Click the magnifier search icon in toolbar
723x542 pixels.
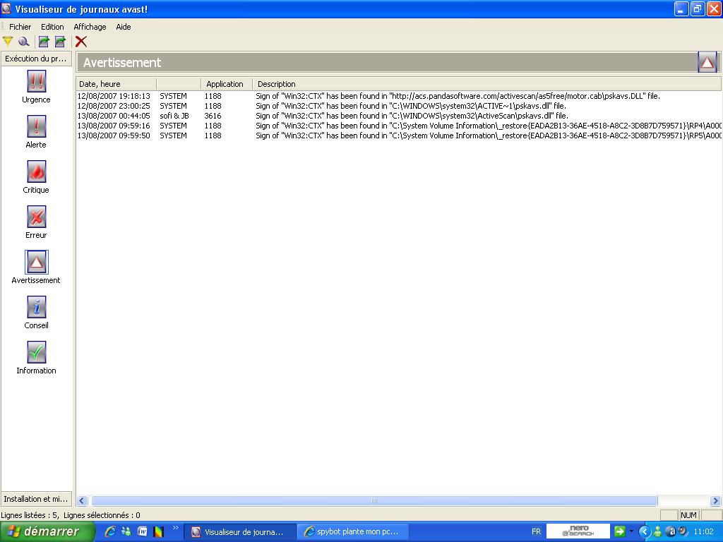click(23, 42)
